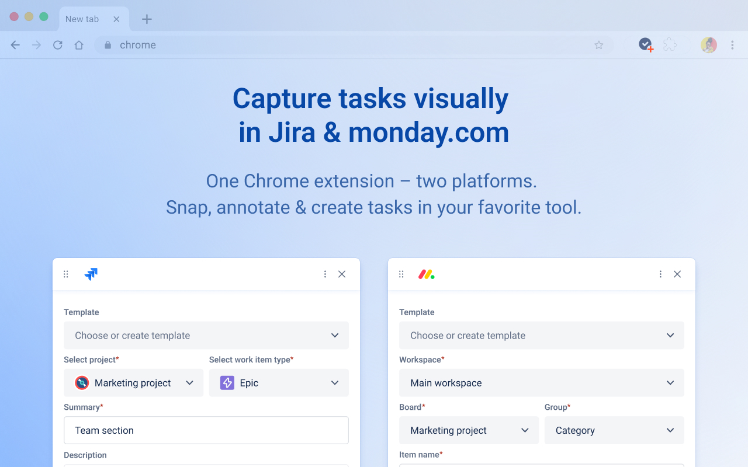Expand the Main workspace dropdown
This screenshot has height=467, width=748.
(541, 383)
